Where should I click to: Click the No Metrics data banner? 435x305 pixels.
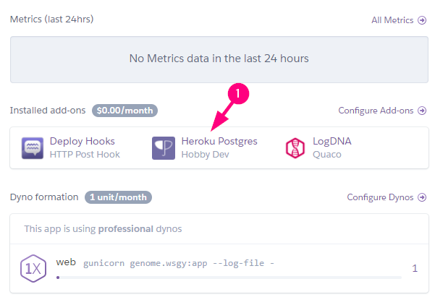point(219,58)
